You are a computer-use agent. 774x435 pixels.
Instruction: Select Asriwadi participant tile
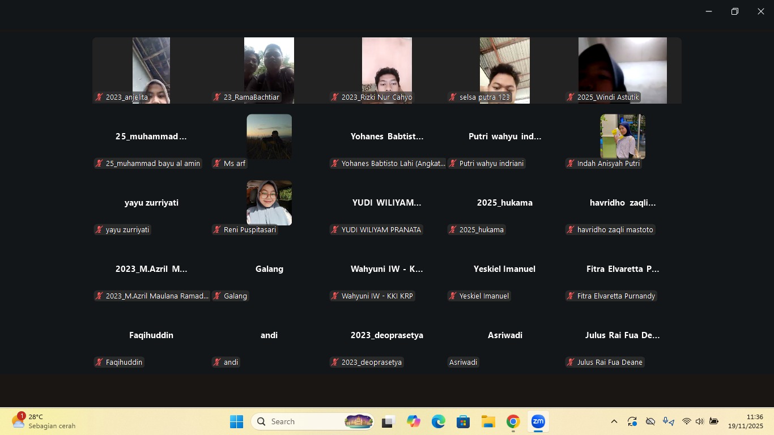coord(504,335)
